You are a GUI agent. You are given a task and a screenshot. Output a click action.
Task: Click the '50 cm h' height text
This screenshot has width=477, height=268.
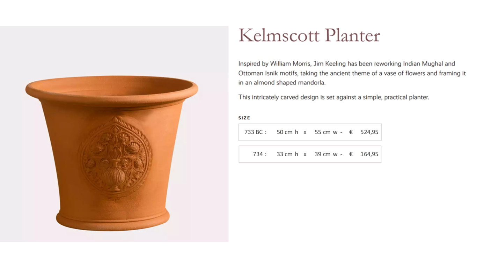point(287,132)
